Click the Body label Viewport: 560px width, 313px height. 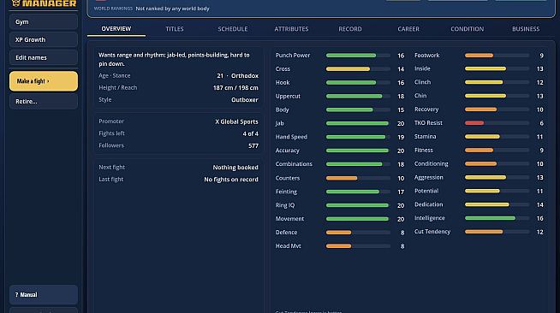[x=283, y=109]
